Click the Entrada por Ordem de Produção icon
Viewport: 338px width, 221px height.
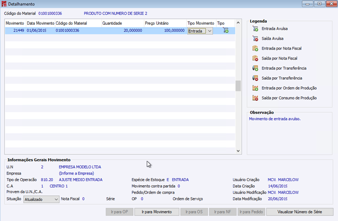pos(255,88)
